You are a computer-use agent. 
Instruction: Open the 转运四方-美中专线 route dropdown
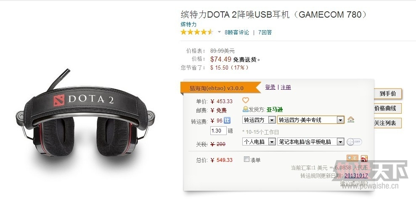tap(311, 120)
